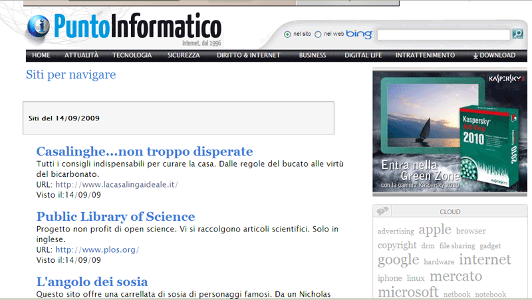Open the DIGITAL LIFE section
Image resolution: width=532 pixels, height=300 pixels.
[x=363, y=55]
